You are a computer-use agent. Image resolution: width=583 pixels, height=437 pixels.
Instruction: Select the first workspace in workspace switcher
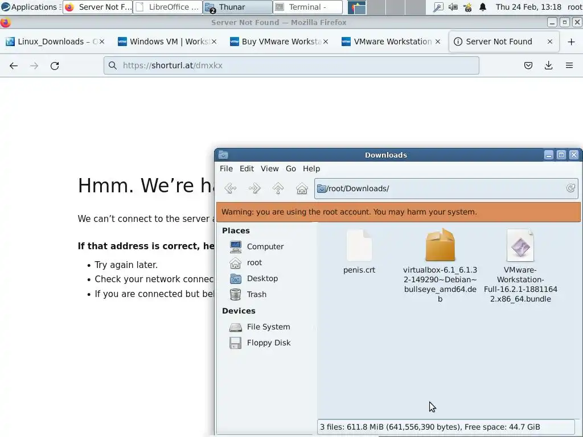coord(356,7)
